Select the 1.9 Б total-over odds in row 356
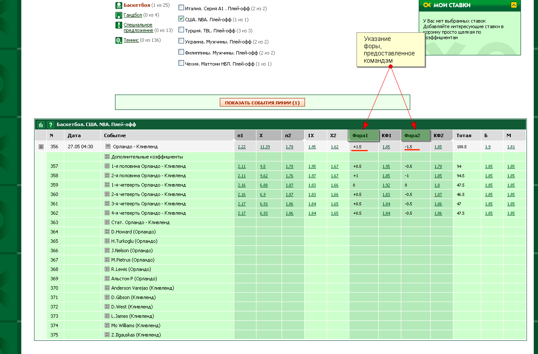 [x=487, y=147]
